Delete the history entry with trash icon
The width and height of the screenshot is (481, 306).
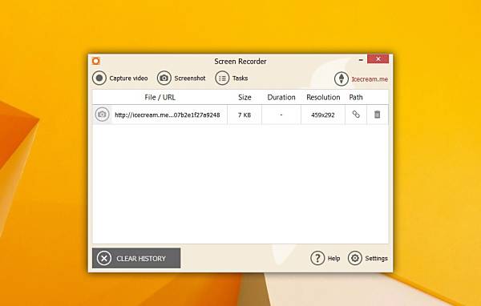click(377, 115)
